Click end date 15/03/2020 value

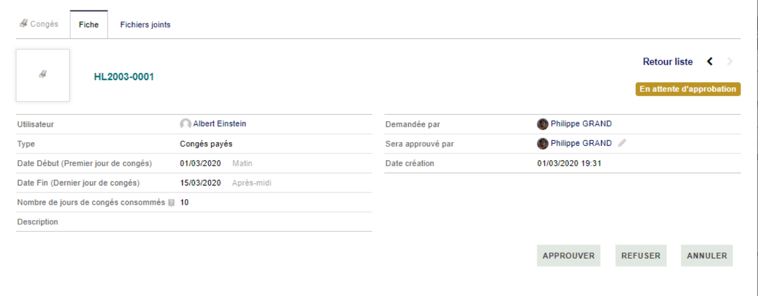point(201,182)
